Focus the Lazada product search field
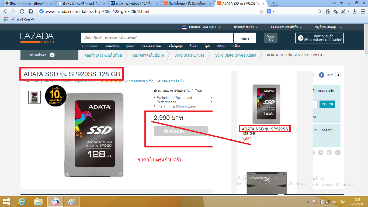The width and height of the screenshot is (368, 207). [157, 38]
